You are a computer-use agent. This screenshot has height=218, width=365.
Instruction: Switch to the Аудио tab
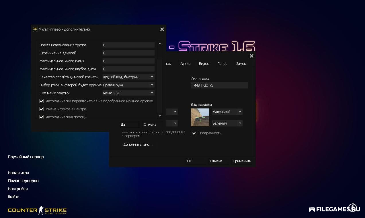(x=186, y=63)
